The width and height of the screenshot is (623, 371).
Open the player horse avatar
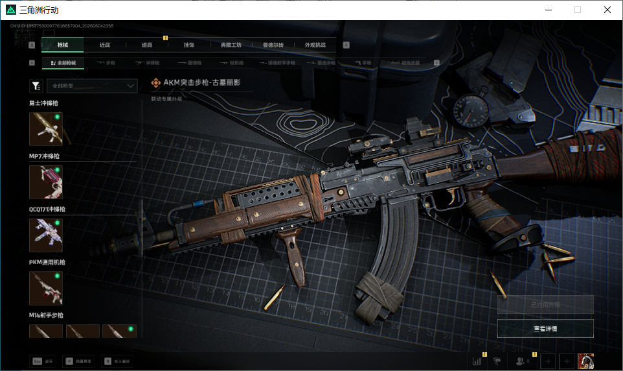tap(585, 361)
